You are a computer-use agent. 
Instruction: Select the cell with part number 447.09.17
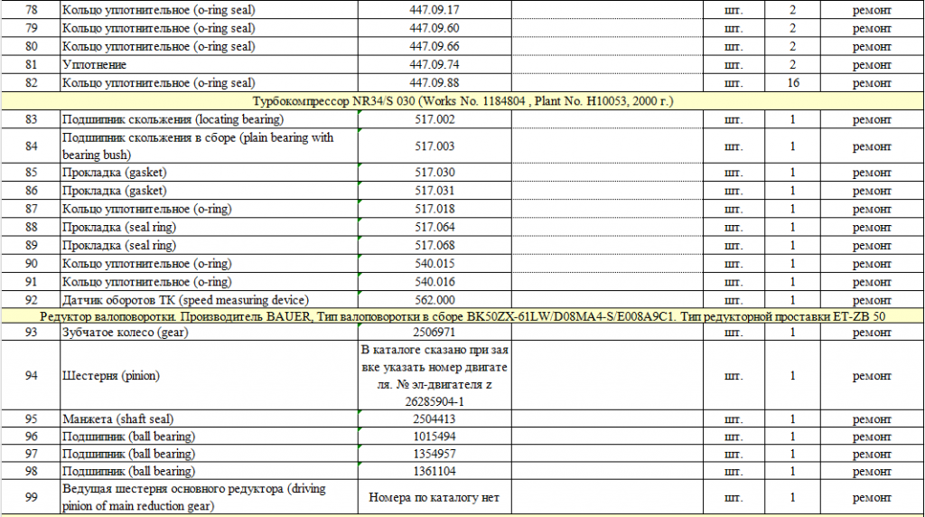tap(434, 10)
